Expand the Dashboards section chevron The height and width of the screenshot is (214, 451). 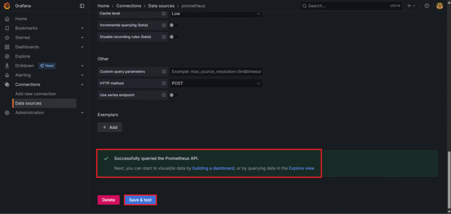pos(82,47)
